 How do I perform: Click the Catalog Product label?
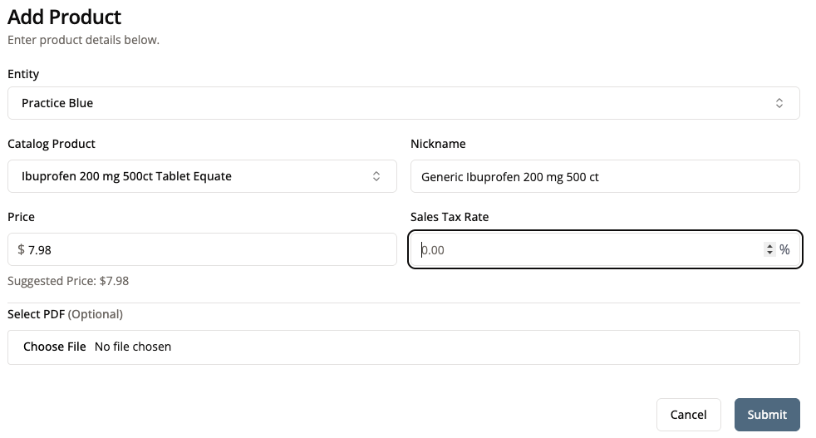coord(52,144)
